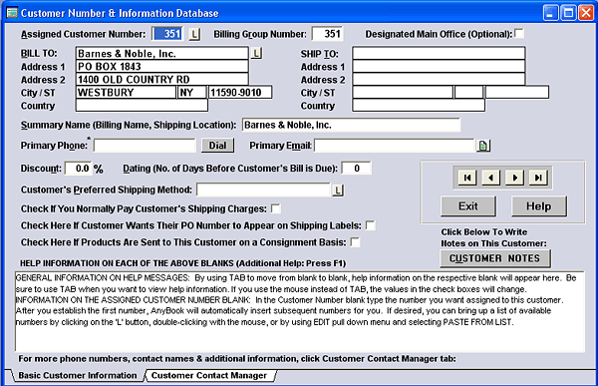Toggle the Designated Main Office checkbox
The image size is (598, 386).
pyautogui.click(x=519, y=33)
